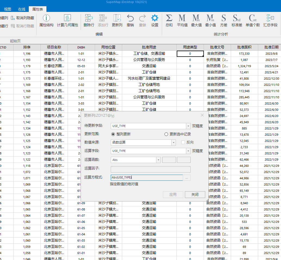Image resolution: width=281 pixels, height=260 pixels.
Task: Redo with the 重做 icon
Action: click(x=143, y=21)
